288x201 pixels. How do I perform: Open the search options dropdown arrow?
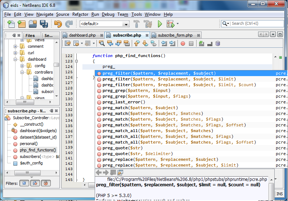click(x=228, y=24)
